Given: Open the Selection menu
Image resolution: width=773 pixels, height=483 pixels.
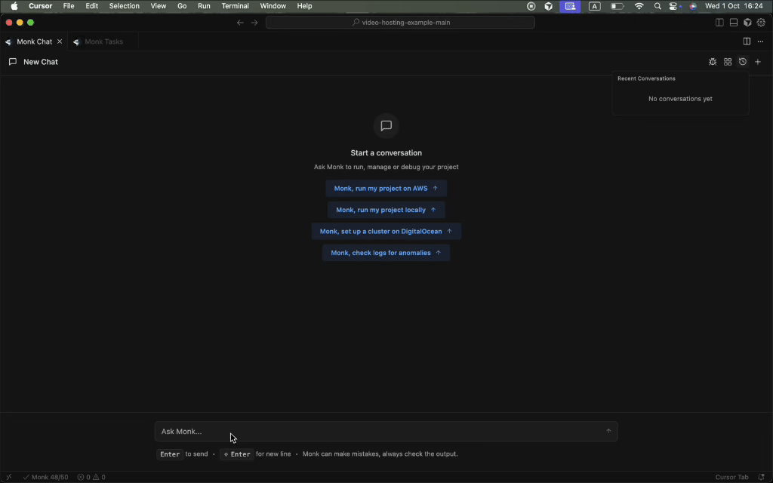Looking at the screenshot, I should pyautogui.click(x=125, y=6).
